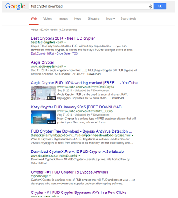The width and height of the screenshot is (178, 198).
Task: Switch to the Shopping tab
Action: (94, 19)
